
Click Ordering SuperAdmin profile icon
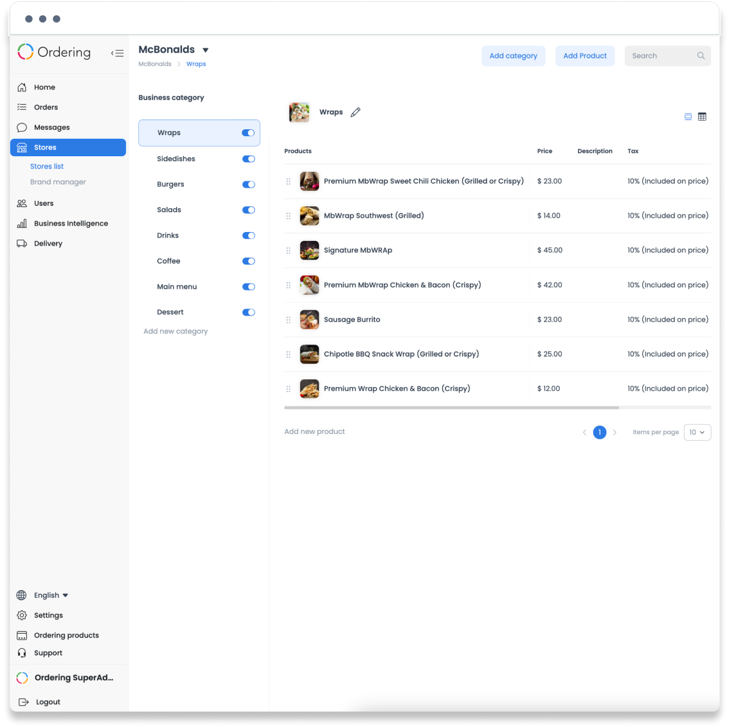click(x=22, y=678)
